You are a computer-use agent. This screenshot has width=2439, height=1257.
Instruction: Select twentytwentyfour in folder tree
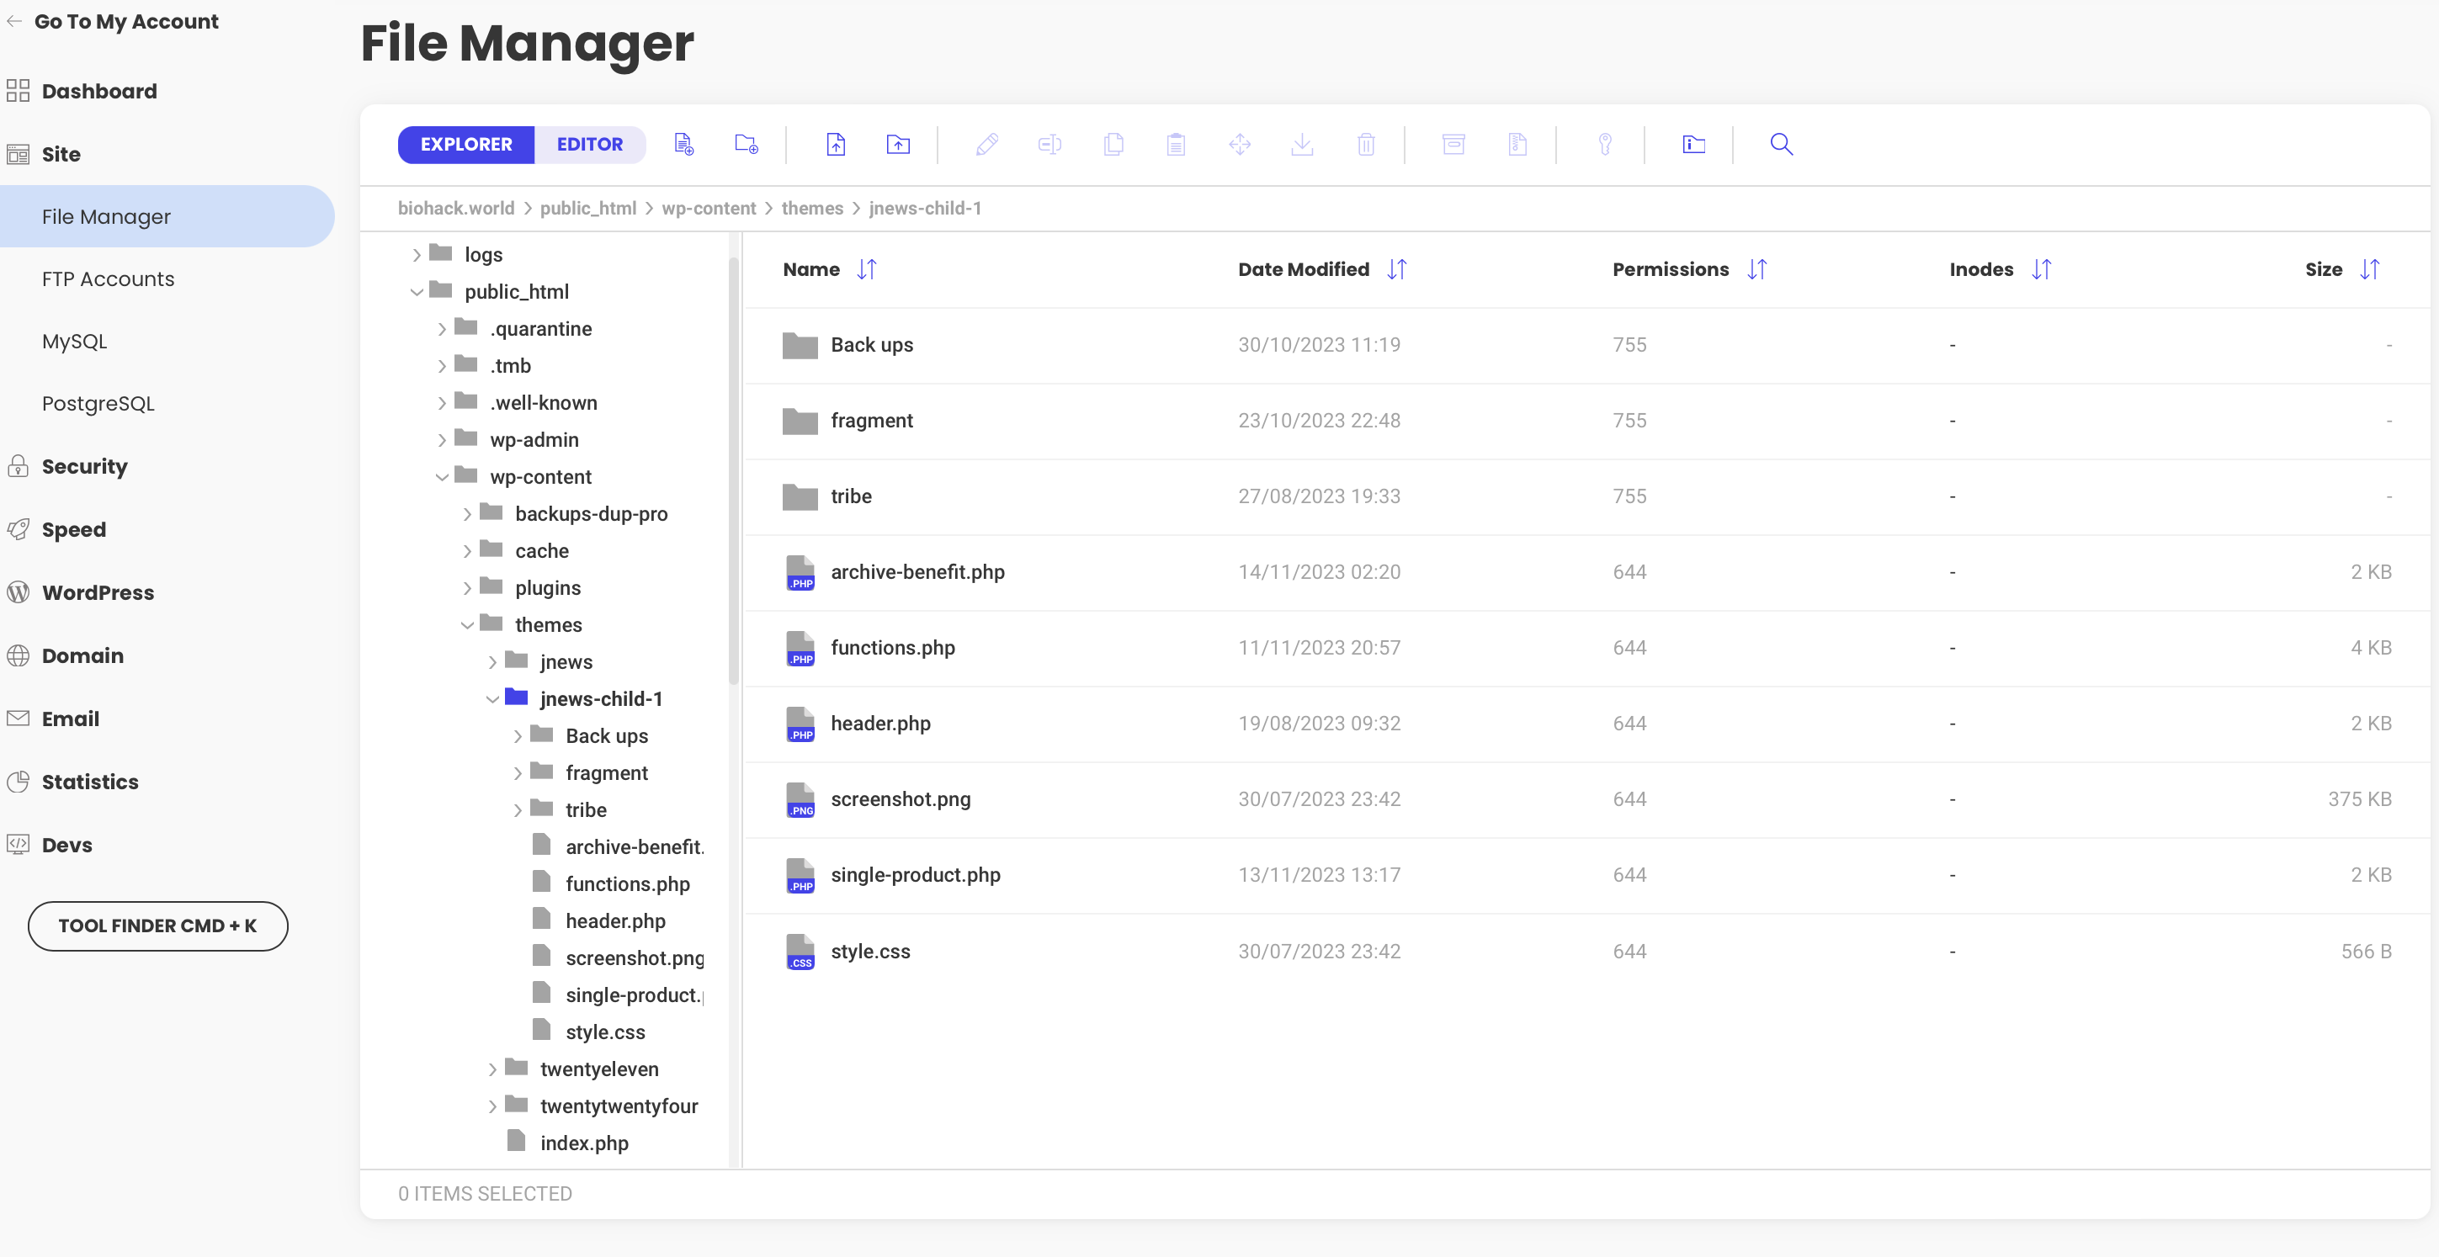tap(619, 1106)
